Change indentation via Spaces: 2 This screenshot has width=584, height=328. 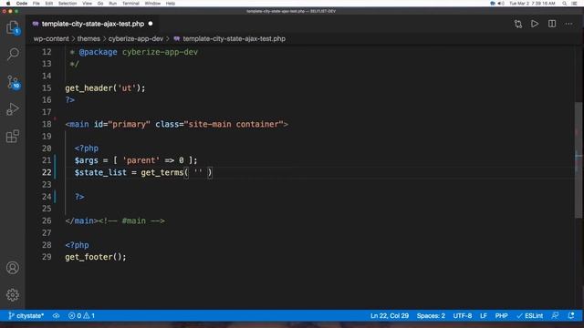431,316
